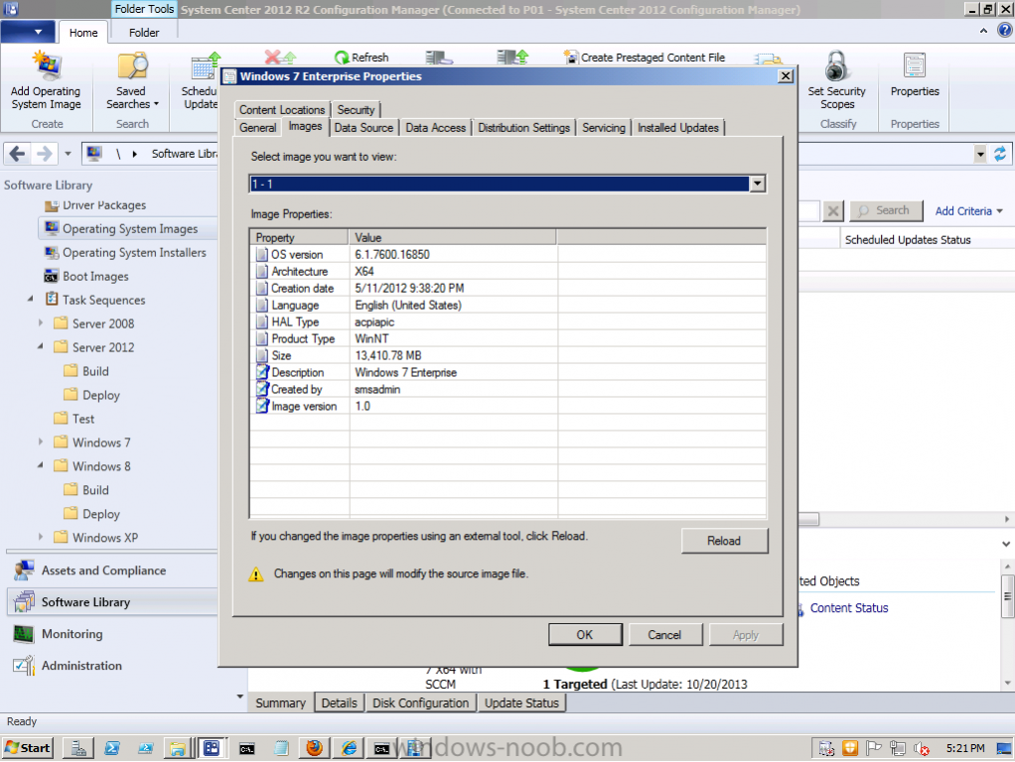Screen dimensions: 1015x762
Task: Click the Refresh icon in ribbon
Action: (x=341, y=58)
